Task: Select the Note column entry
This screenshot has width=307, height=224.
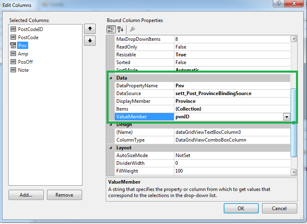Action: coord(23,70)
